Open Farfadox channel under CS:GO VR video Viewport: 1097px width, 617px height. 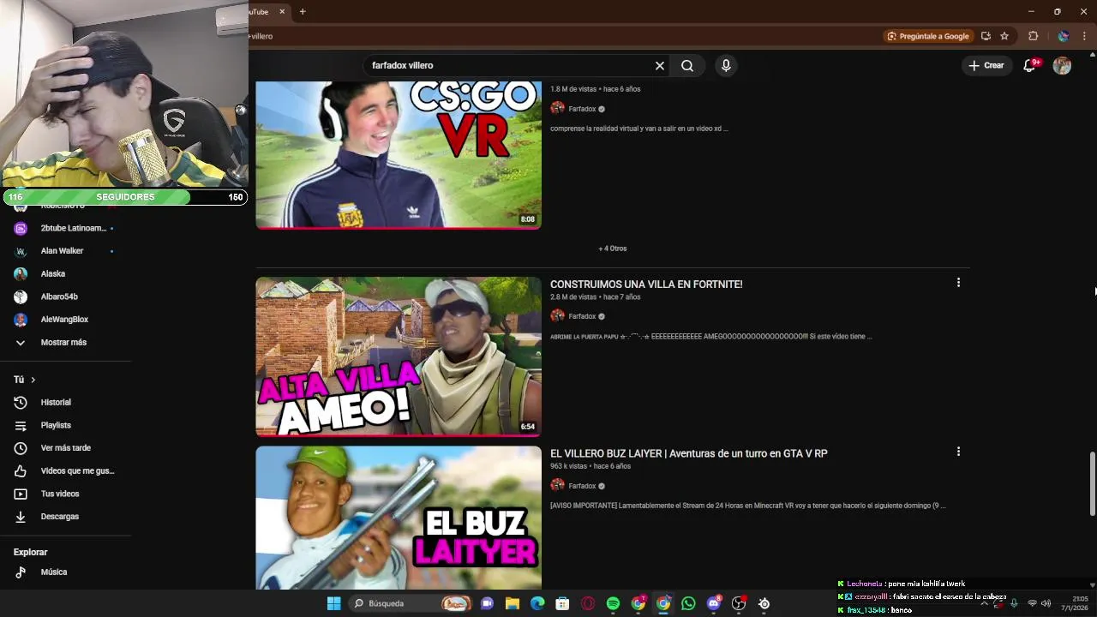pyautogui.click(x=582, y=109)
